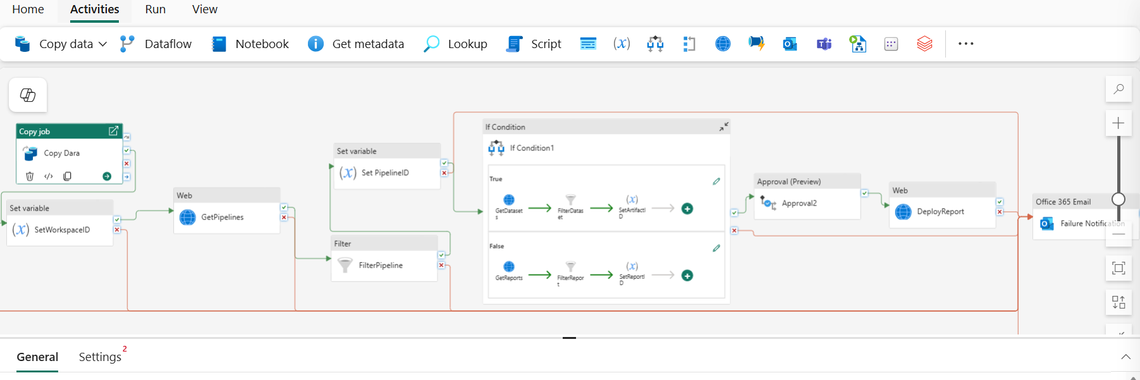
Task: Click the Teams activity toolbar icon
Action: coord(824,44)
